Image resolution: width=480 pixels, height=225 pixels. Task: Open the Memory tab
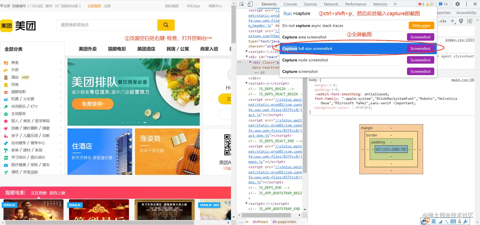click(x=380, y=4)
